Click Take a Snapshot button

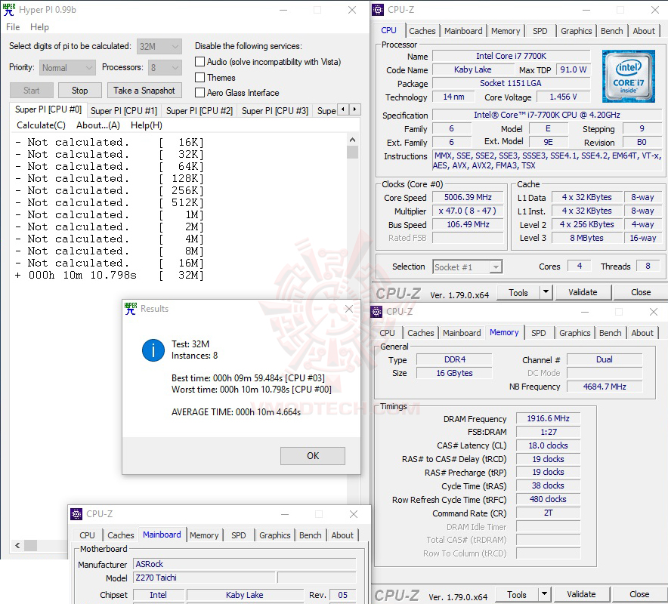(144, 91)
